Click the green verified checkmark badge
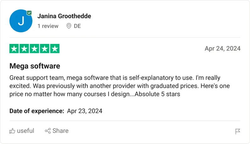This screenshot has height=144, width=250. 29,13
